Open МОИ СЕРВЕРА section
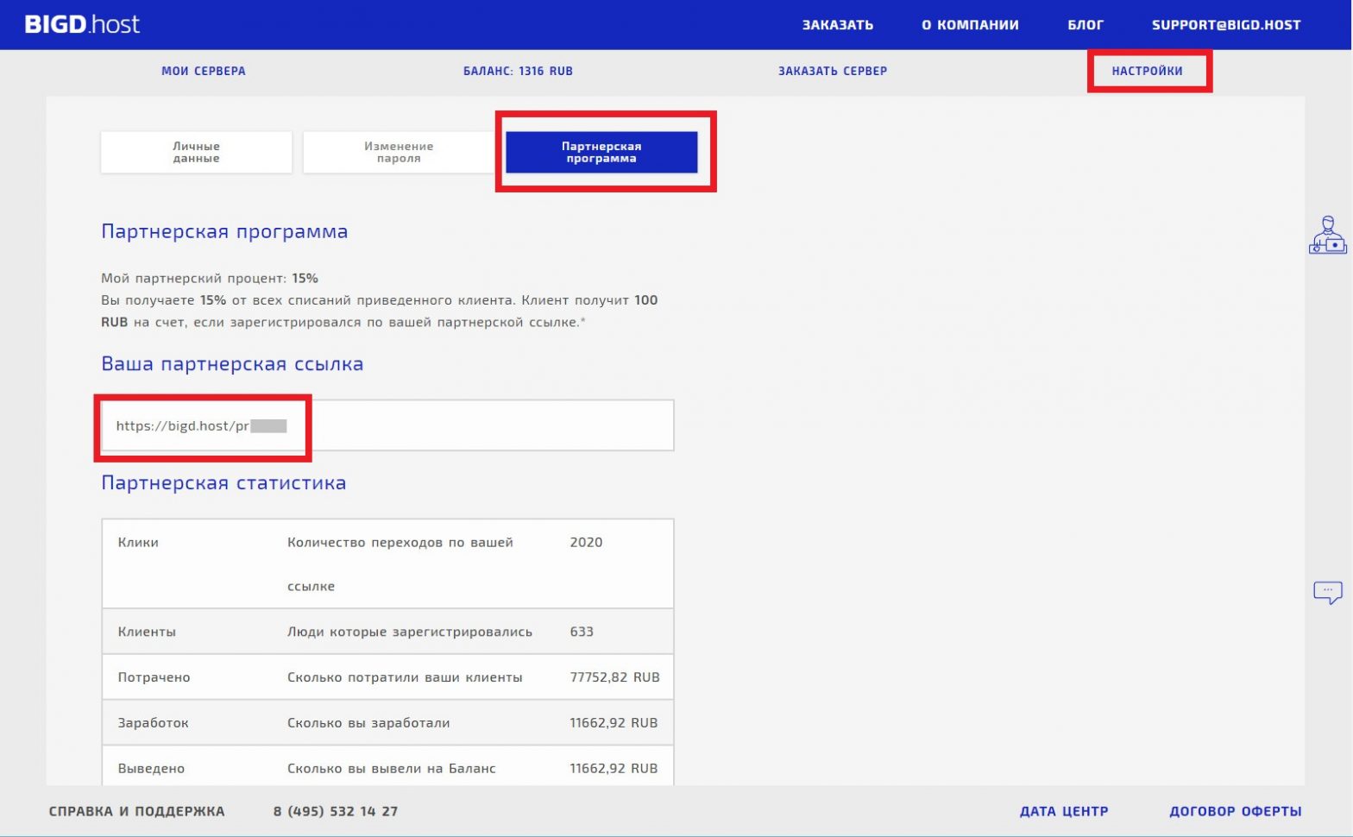The width and height of the screenshot is (1353, 837). click(x=204, y=71)
